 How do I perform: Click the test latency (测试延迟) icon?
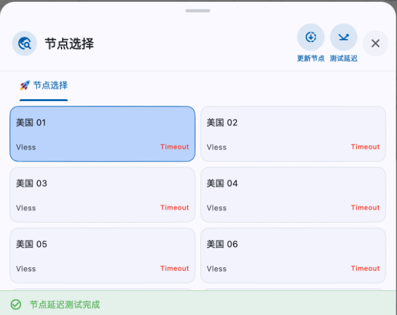click(x=344, y=38)
